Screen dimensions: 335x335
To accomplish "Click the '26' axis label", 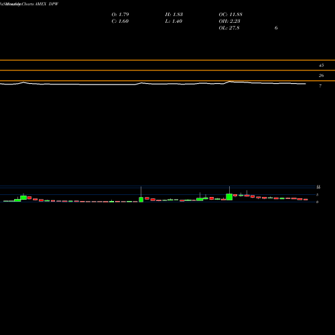I will tap(321, 76).
